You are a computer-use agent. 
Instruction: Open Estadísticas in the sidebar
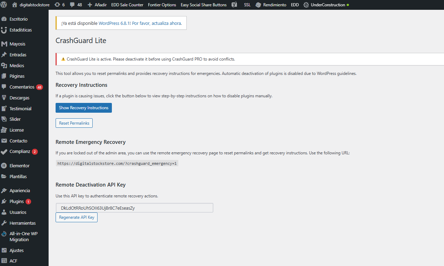pos(24,30)
